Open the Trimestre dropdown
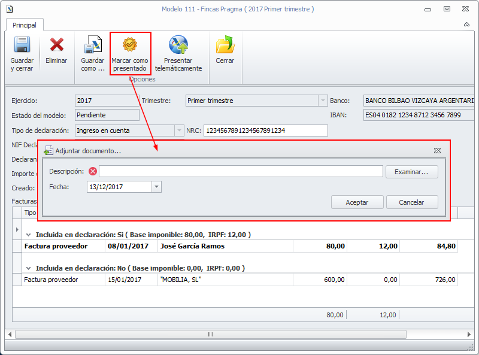Viewport: 479px width, 355px height. point(323,101)
